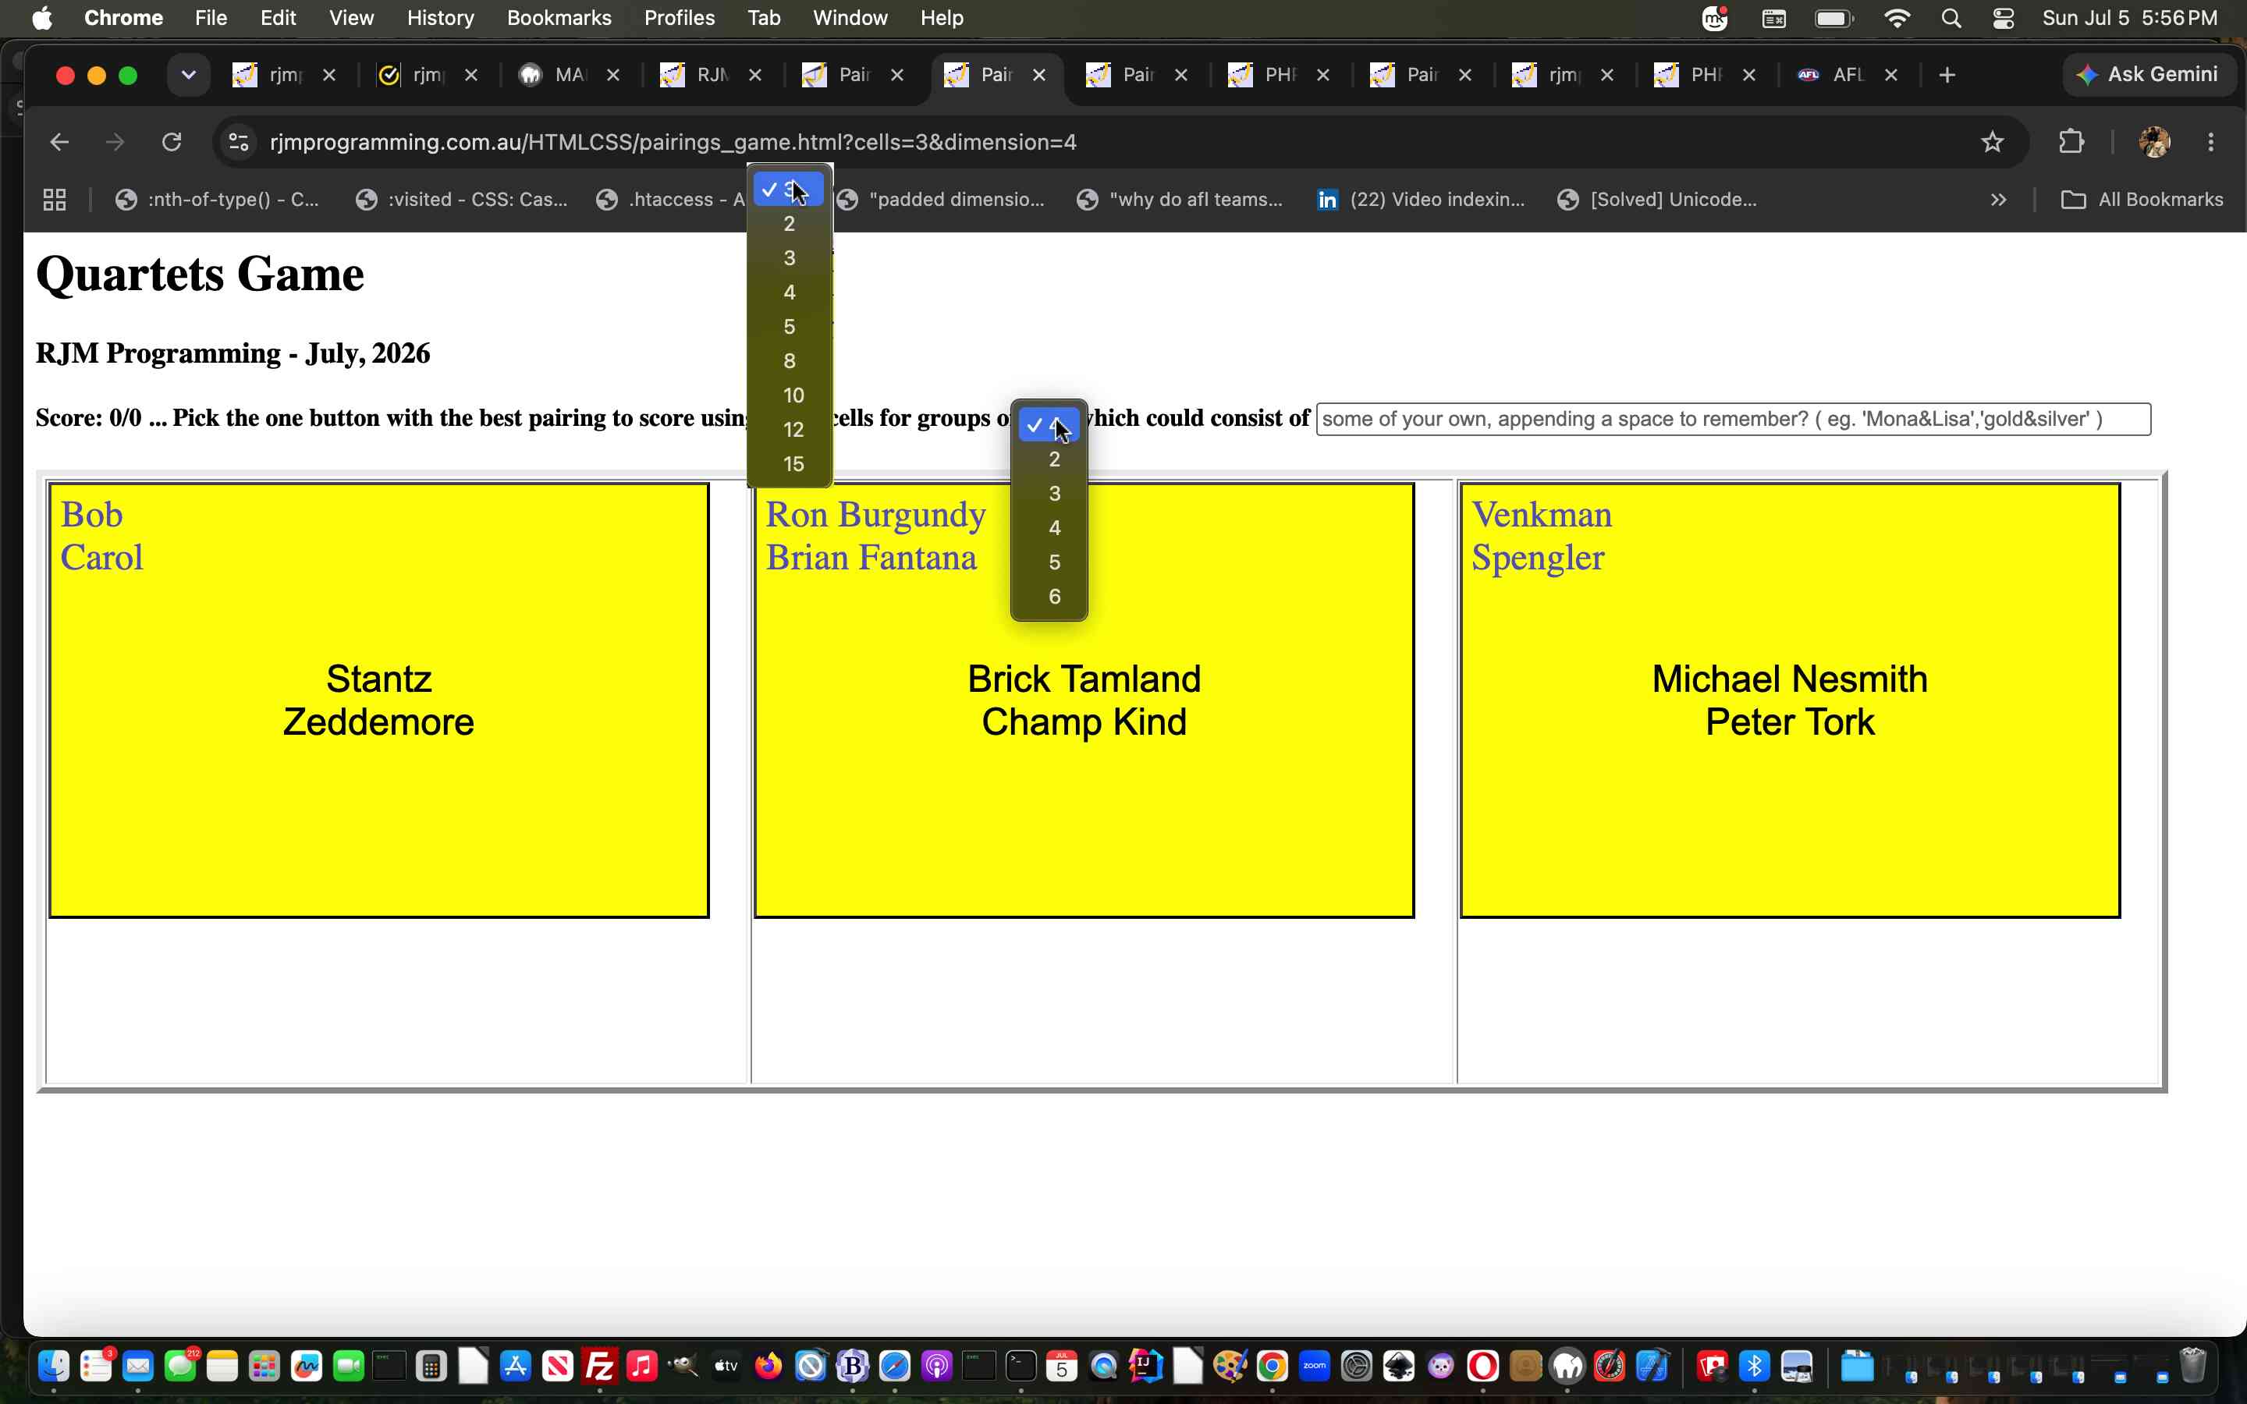Viewport: 2247px width, 1404px height.
Task: Open Zoom from the Dock
Action: [1315, 1366]
